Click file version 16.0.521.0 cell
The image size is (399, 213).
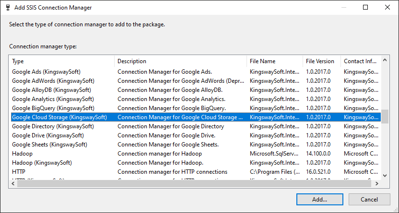[318, 172]
